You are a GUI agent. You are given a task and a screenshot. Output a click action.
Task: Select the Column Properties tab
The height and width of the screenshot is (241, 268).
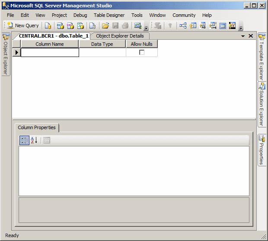(37, 127)
